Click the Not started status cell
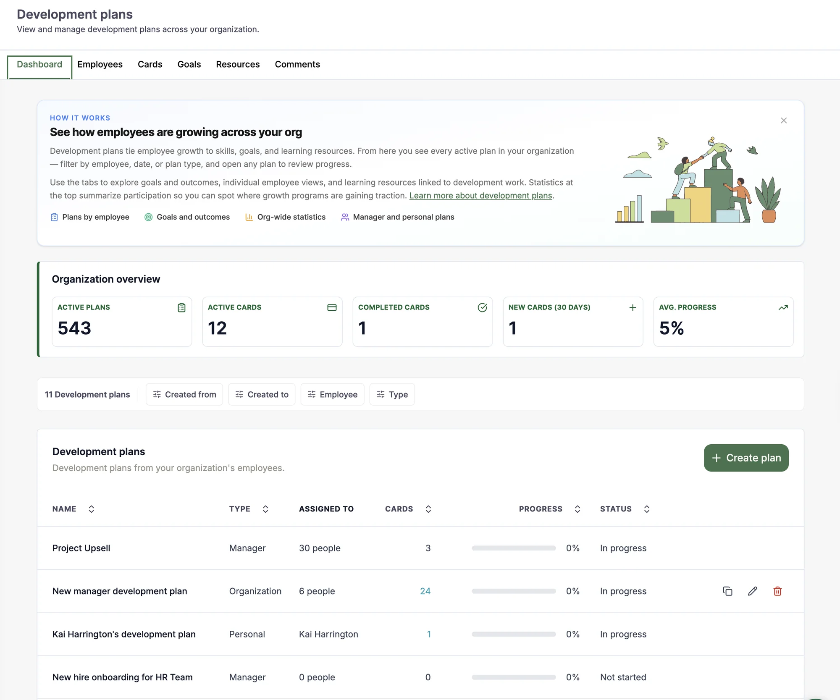This screenshot has height=700, width=840. click(623, 677)
